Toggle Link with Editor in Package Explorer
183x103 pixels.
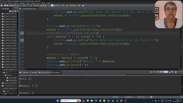coord(12,11)
